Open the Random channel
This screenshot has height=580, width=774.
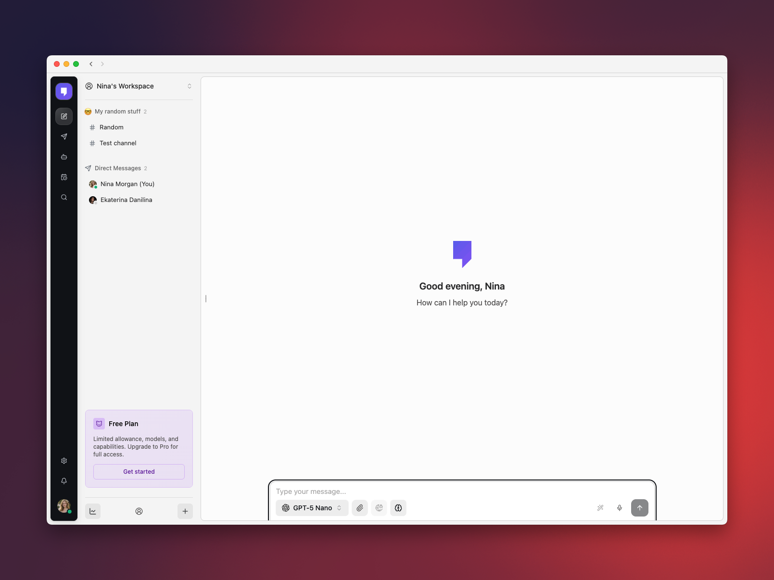(x=139, y=127)
